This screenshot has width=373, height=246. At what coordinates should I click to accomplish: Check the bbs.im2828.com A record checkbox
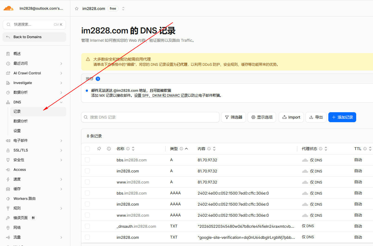click(87, 160)
